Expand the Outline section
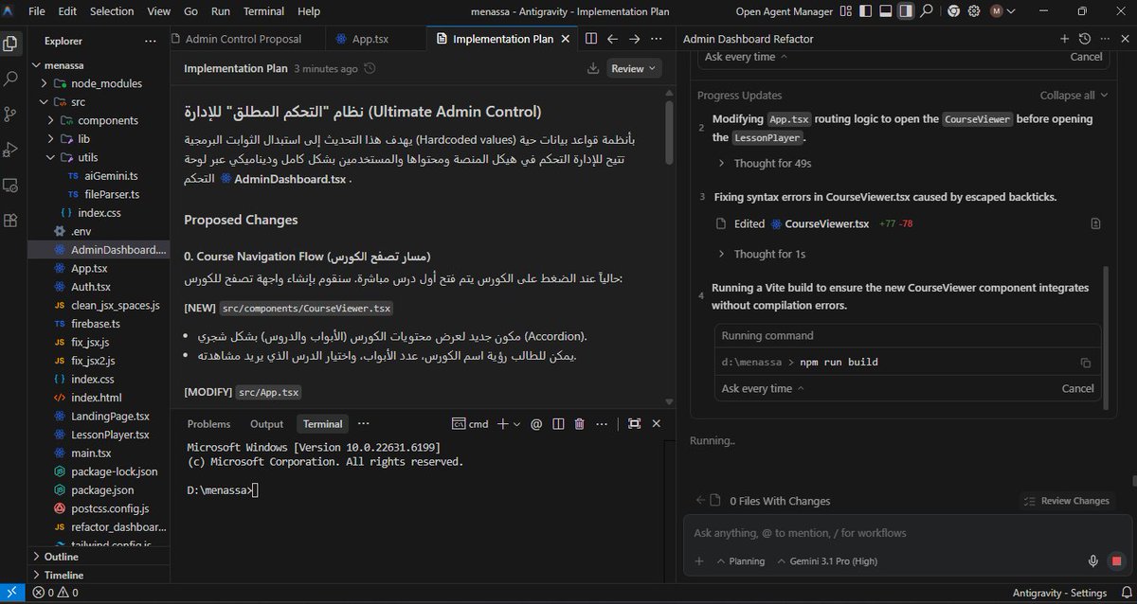 (63, 557)
